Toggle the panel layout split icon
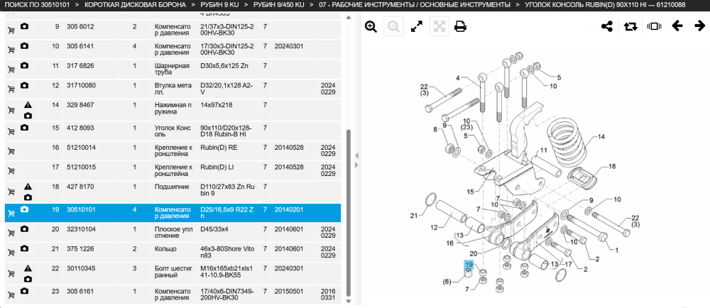Viewport: 710px width, 308px height. tap(654, 26)
